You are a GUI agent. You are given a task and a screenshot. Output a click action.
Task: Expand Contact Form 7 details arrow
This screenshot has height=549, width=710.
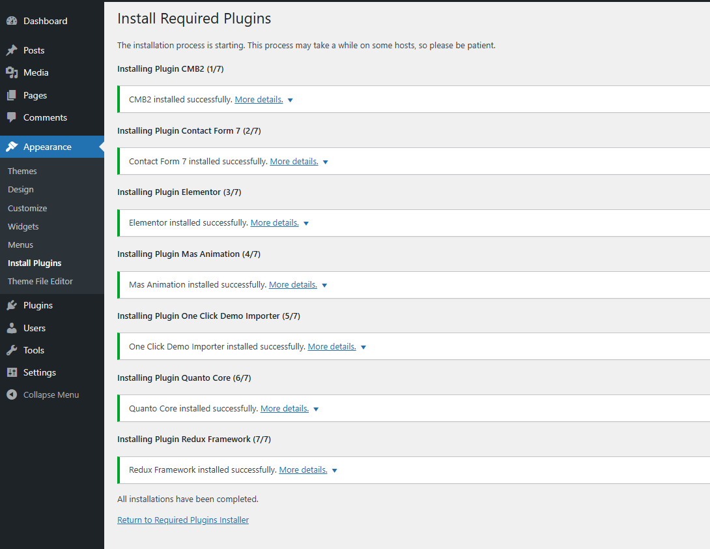[325, 162]
